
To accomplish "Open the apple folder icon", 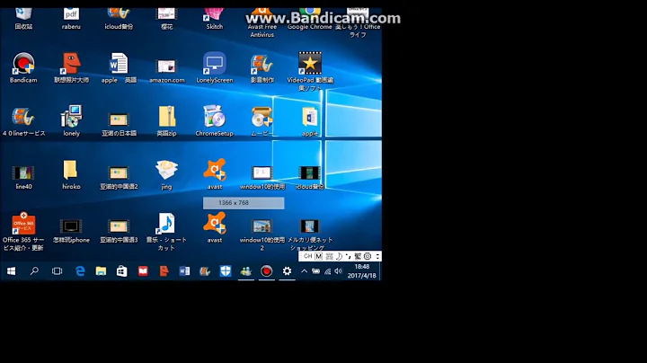I will (x=310, y=117).
